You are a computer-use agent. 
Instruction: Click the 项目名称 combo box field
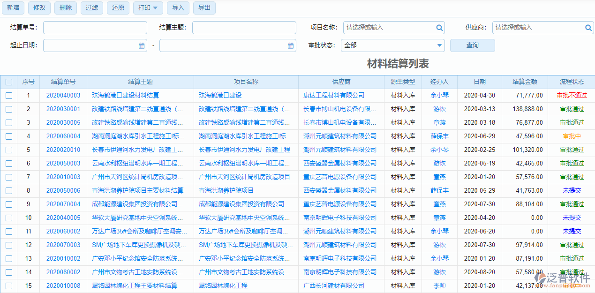click(x=389, y=28)
